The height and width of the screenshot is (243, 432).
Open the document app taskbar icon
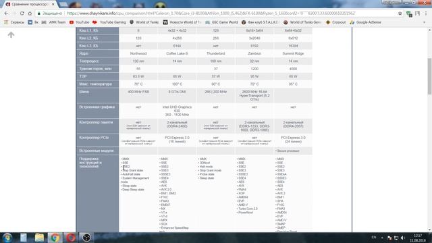pyautogui.click(x=24, y=238)
